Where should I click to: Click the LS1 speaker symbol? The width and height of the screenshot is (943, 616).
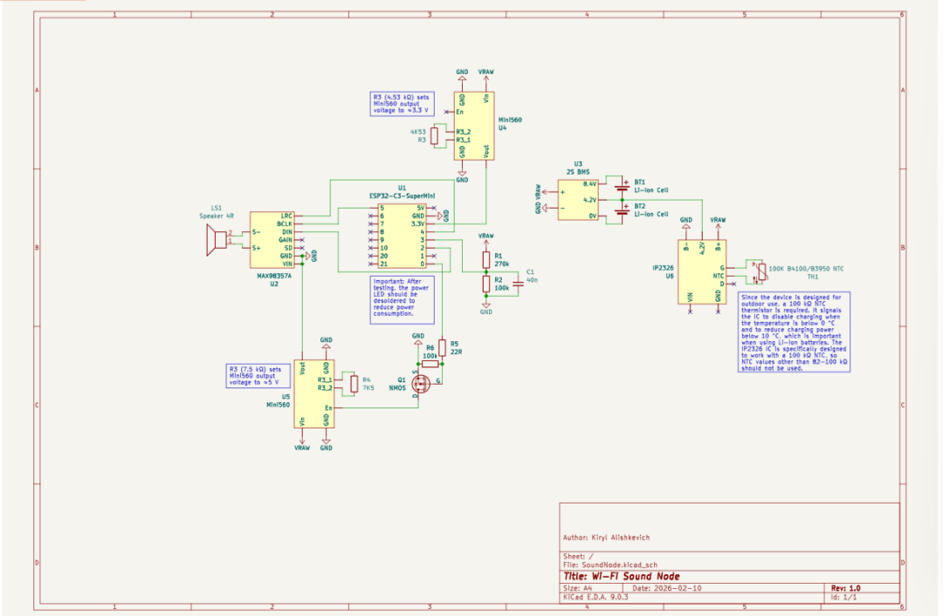[x=212, y=240]
